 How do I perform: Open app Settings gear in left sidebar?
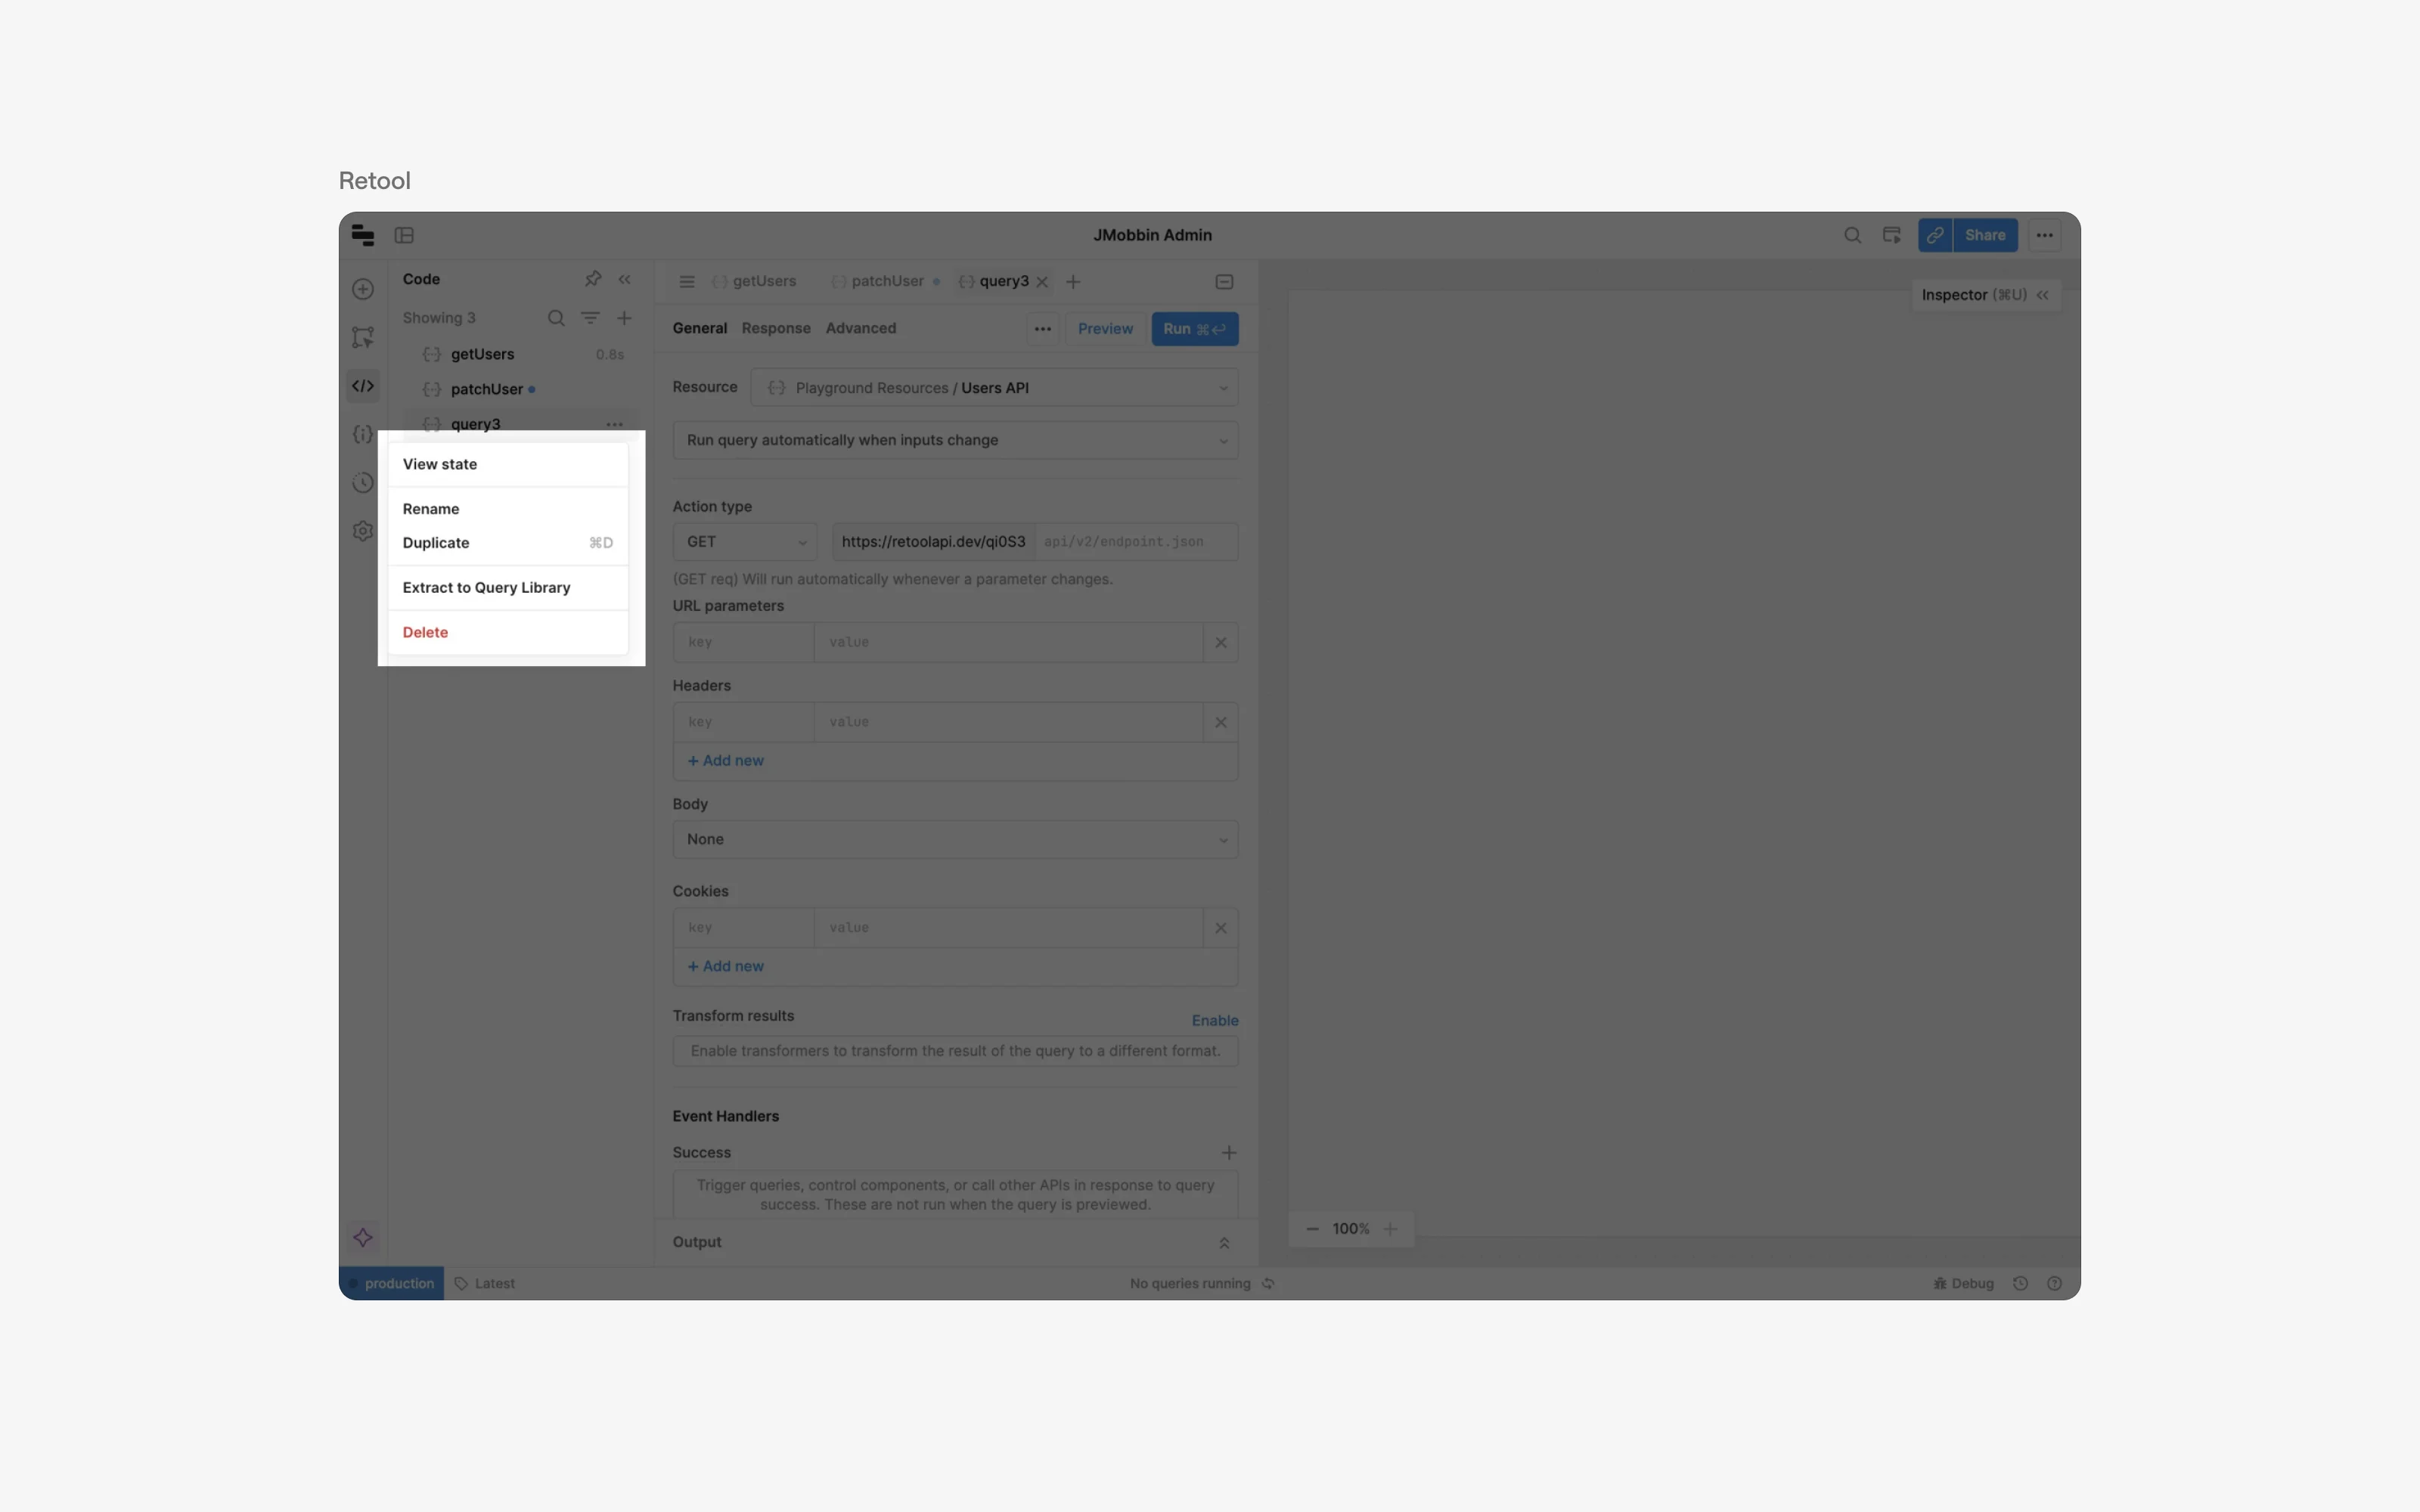(x=362, y=531)
